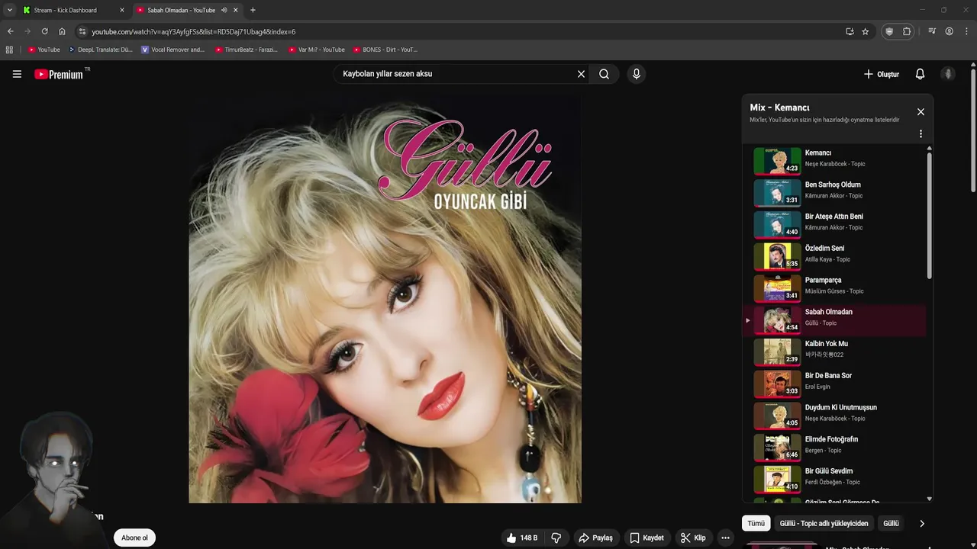Image resolution: width=977 pixels, height=549 pixels.
Task: Open the browser profile icon
Action: pos(949,31)
